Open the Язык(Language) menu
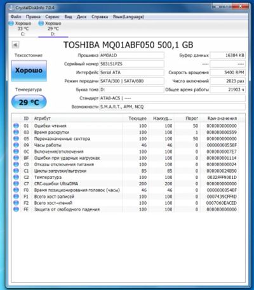The height and width of the screenshot is (290, 254). pyautogui.click(x=128, y=16)
